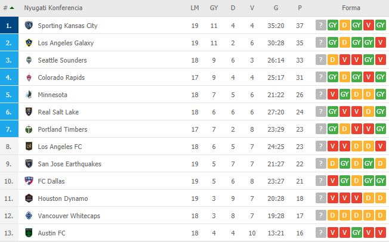This screenshot has width=389, height=242.
Task: Click the Houston Dynamo team name
Action: pos(62,198)
